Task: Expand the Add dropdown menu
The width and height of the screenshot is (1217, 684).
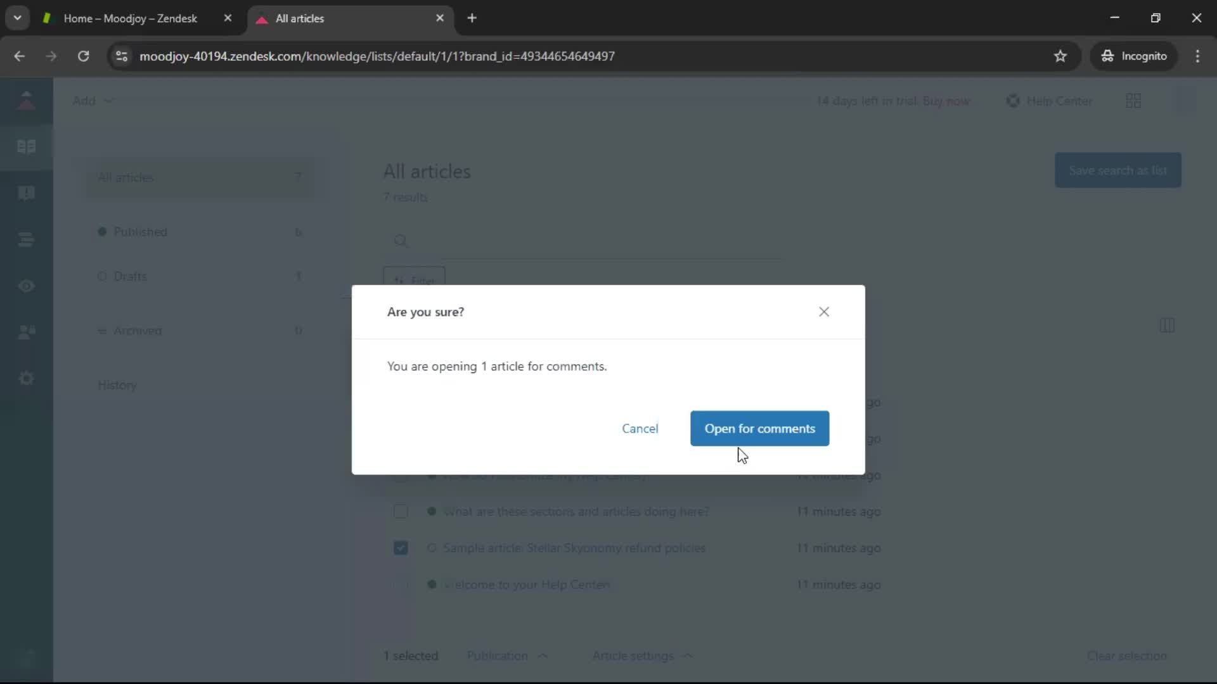Action: point(93,101)
